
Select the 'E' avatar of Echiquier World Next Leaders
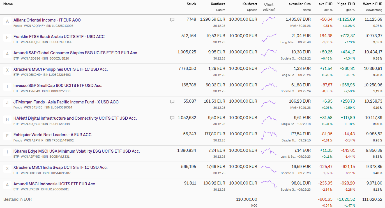[x=7, y=136]
